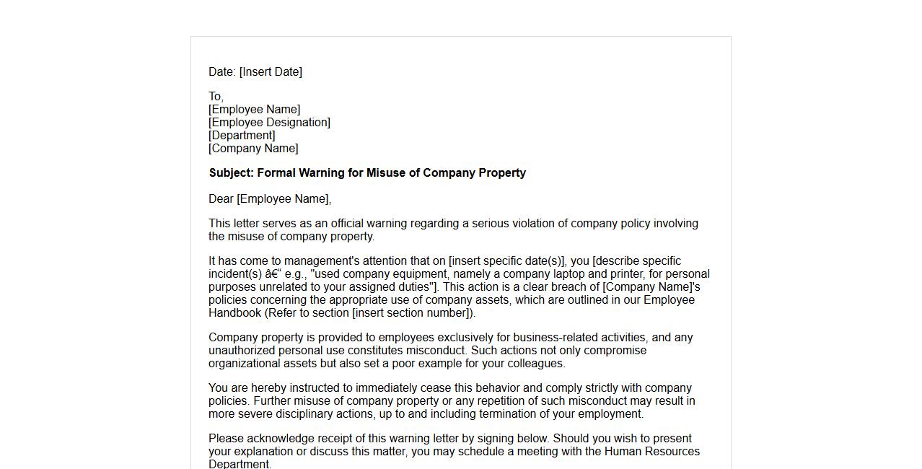Click the "Dear [Employee Name]," greeting

click(x=270, y=199)
